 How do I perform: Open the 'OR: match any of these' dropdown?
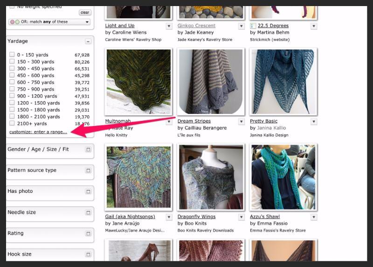pos(49,22)
